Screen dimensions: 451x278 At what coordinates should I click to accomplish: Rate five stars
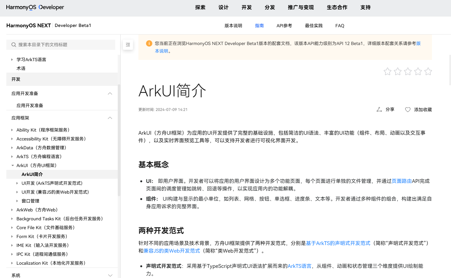428,71
